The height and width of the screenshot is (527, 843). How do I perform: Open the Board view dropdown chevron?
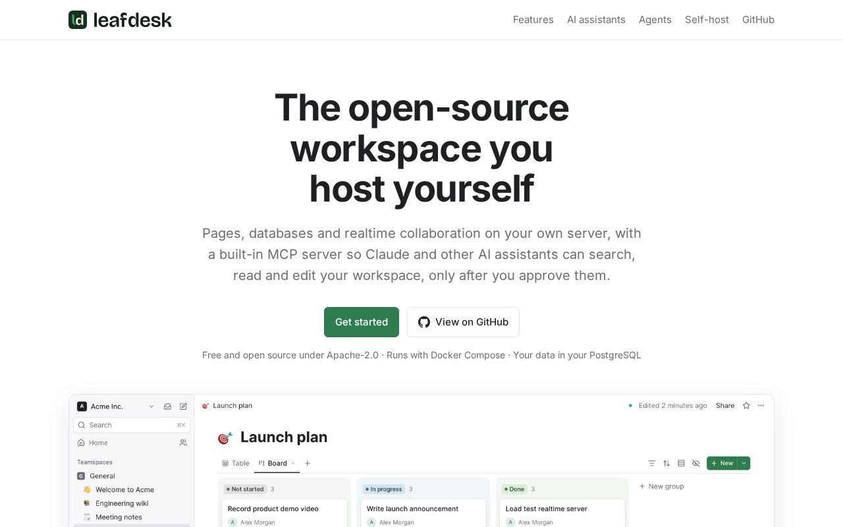coord(292,463)
